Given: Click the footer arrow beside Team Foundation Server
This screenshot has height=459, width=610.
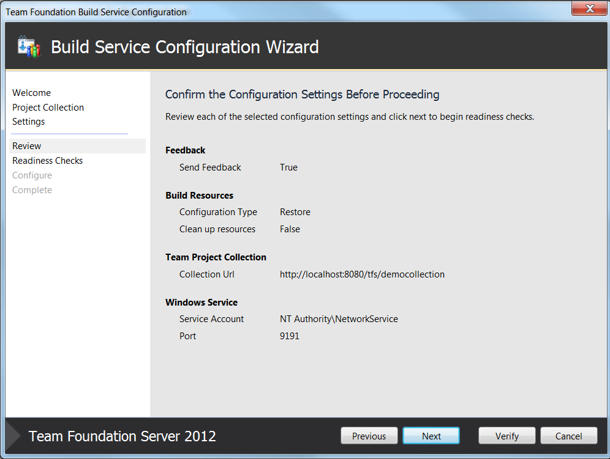Looking at the screenshot, I should click(13, 436).
